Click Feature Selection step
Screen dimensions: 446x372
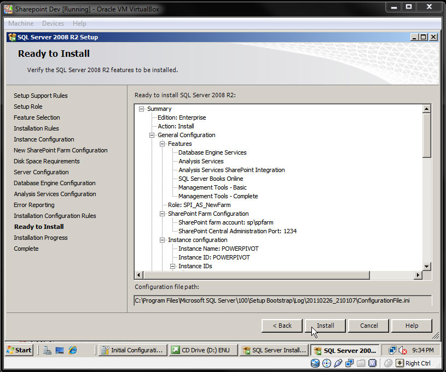point(37,117)
